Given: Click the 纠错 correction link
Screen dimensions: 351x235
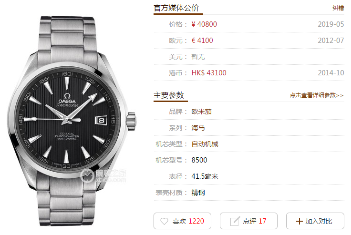Looking at the screenshot, I should point(338,8).
